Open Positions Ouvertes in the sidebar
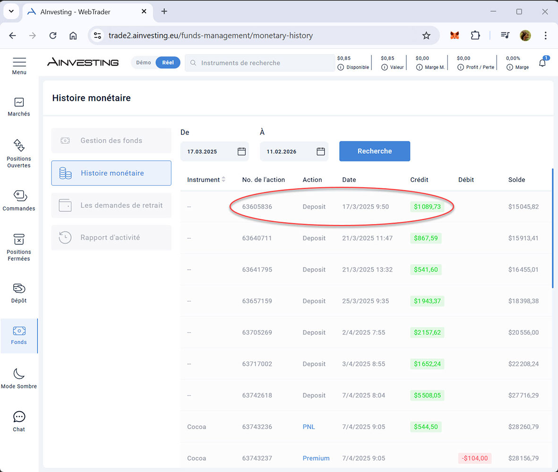This screenshot has width=558, height=472. 19,146
